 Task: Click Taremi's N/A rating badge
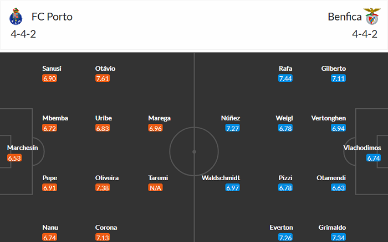(x=156, y=188)
